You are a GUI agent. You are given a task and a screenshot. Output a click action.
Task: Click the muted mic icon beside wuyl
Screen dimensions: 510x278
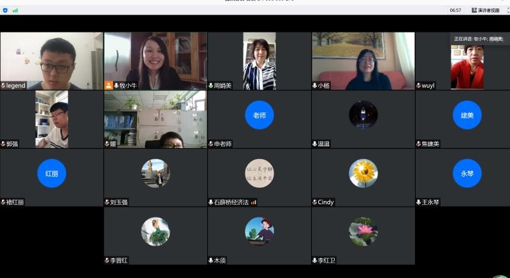click(x=419, y=85)
